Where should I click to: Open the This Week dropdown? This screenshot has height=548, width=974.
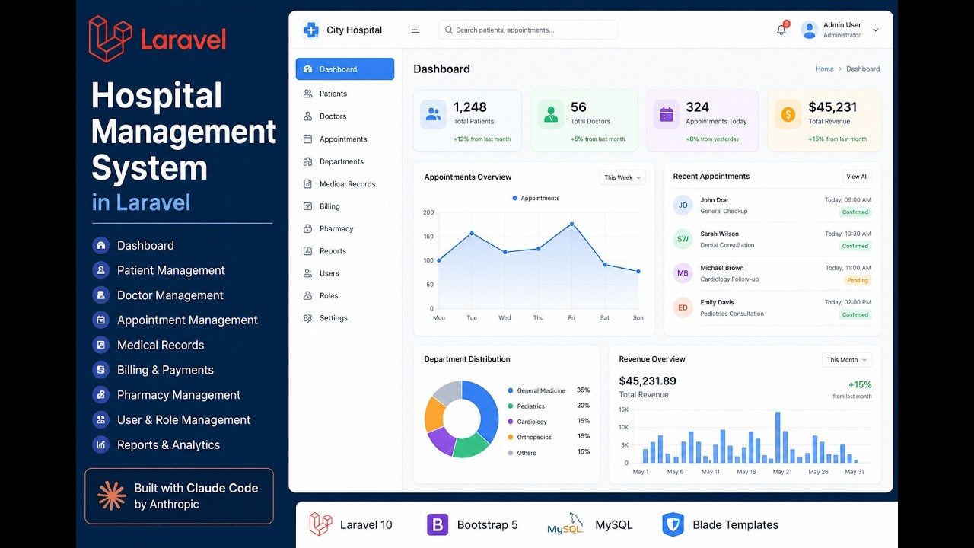622,177
